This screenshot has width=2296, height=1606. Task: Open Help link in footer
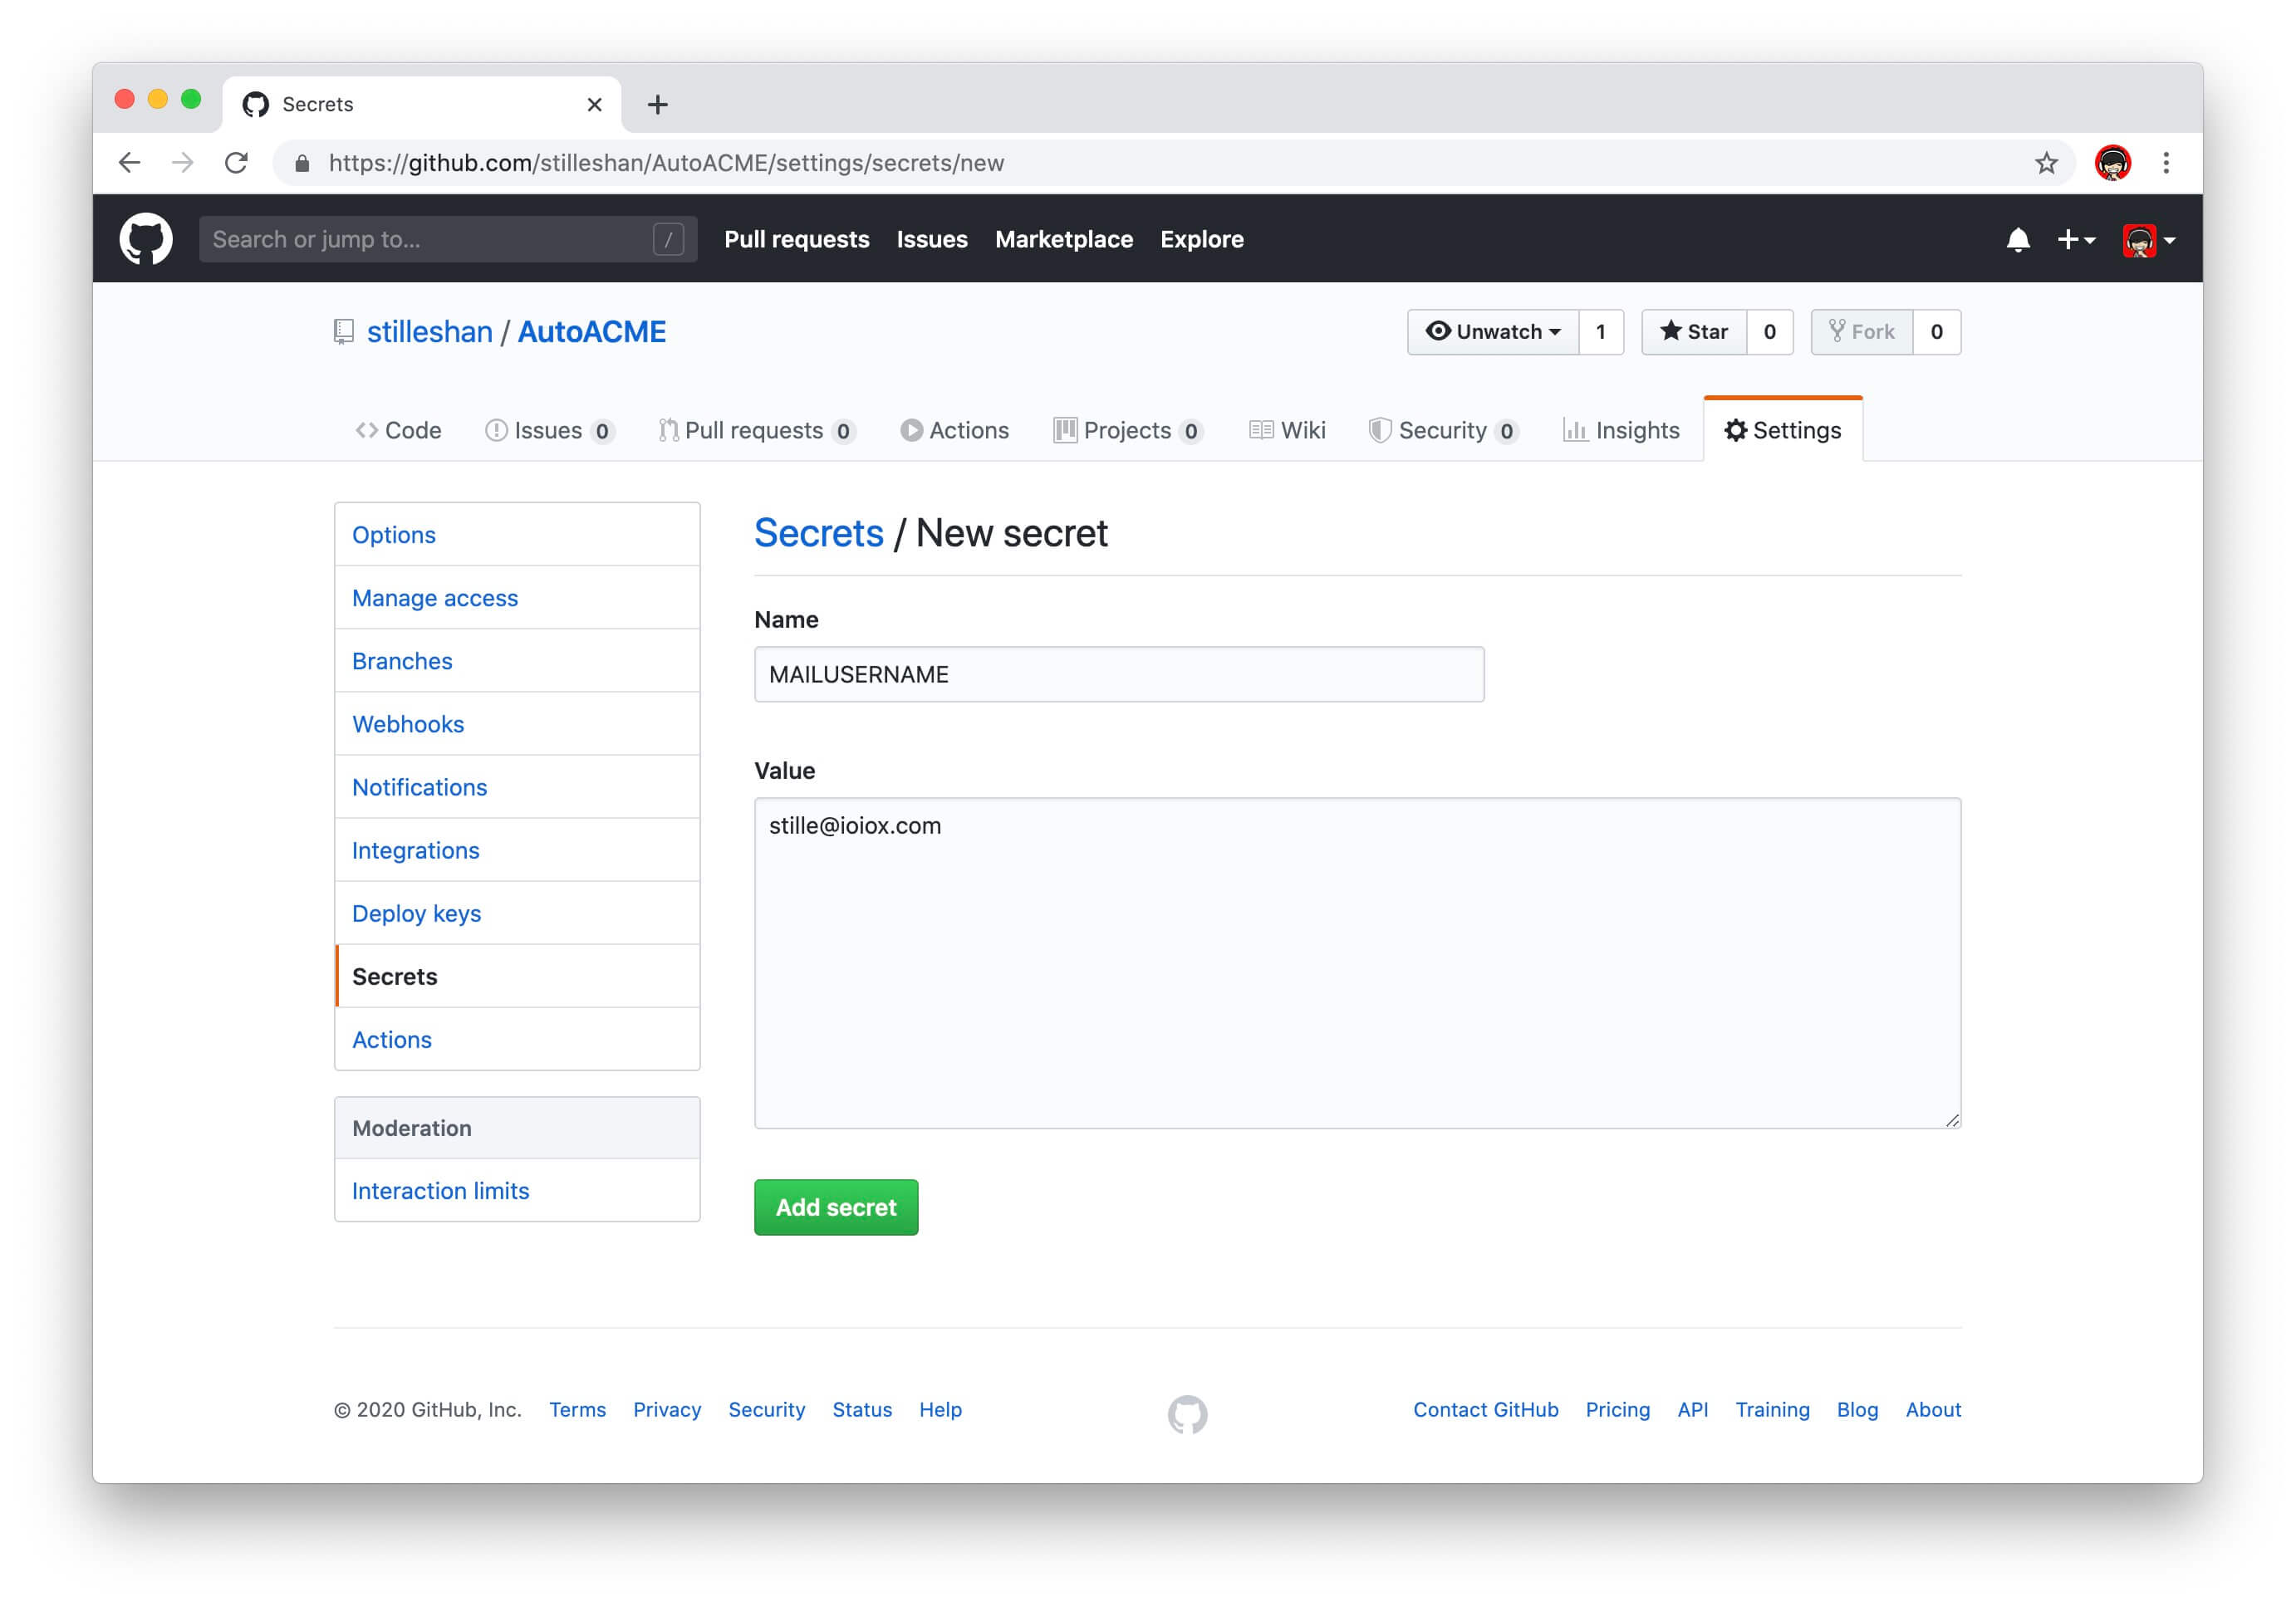940,1409
